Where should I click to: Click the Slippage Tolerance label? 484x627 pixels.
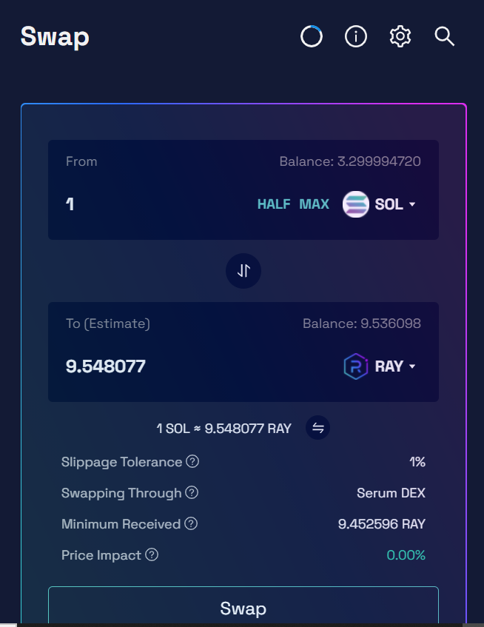tap(121, 462)
